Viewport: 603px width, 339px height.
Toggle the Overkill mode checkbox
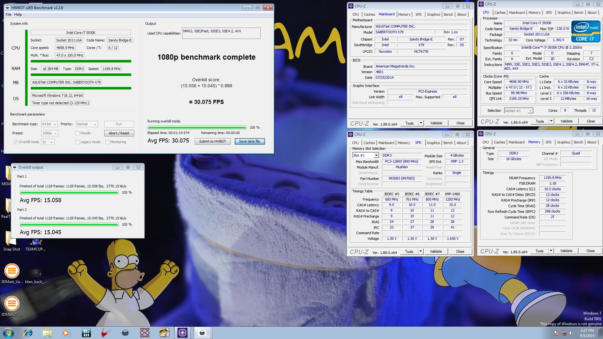coord(16,142)
